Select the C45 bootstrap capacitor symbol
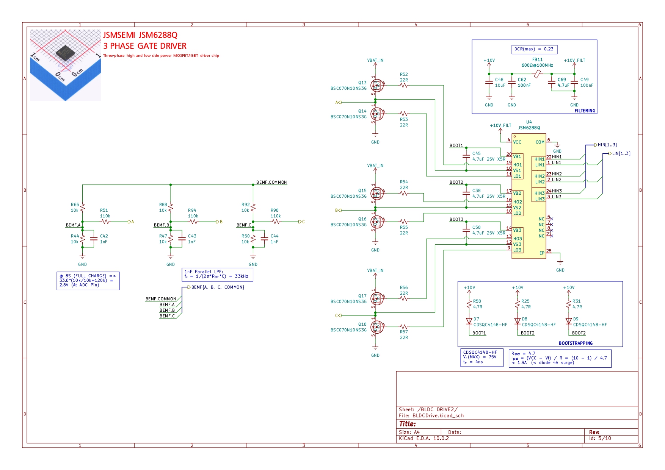The width and height of the screenshot is (665, 470). click(466, 156)
